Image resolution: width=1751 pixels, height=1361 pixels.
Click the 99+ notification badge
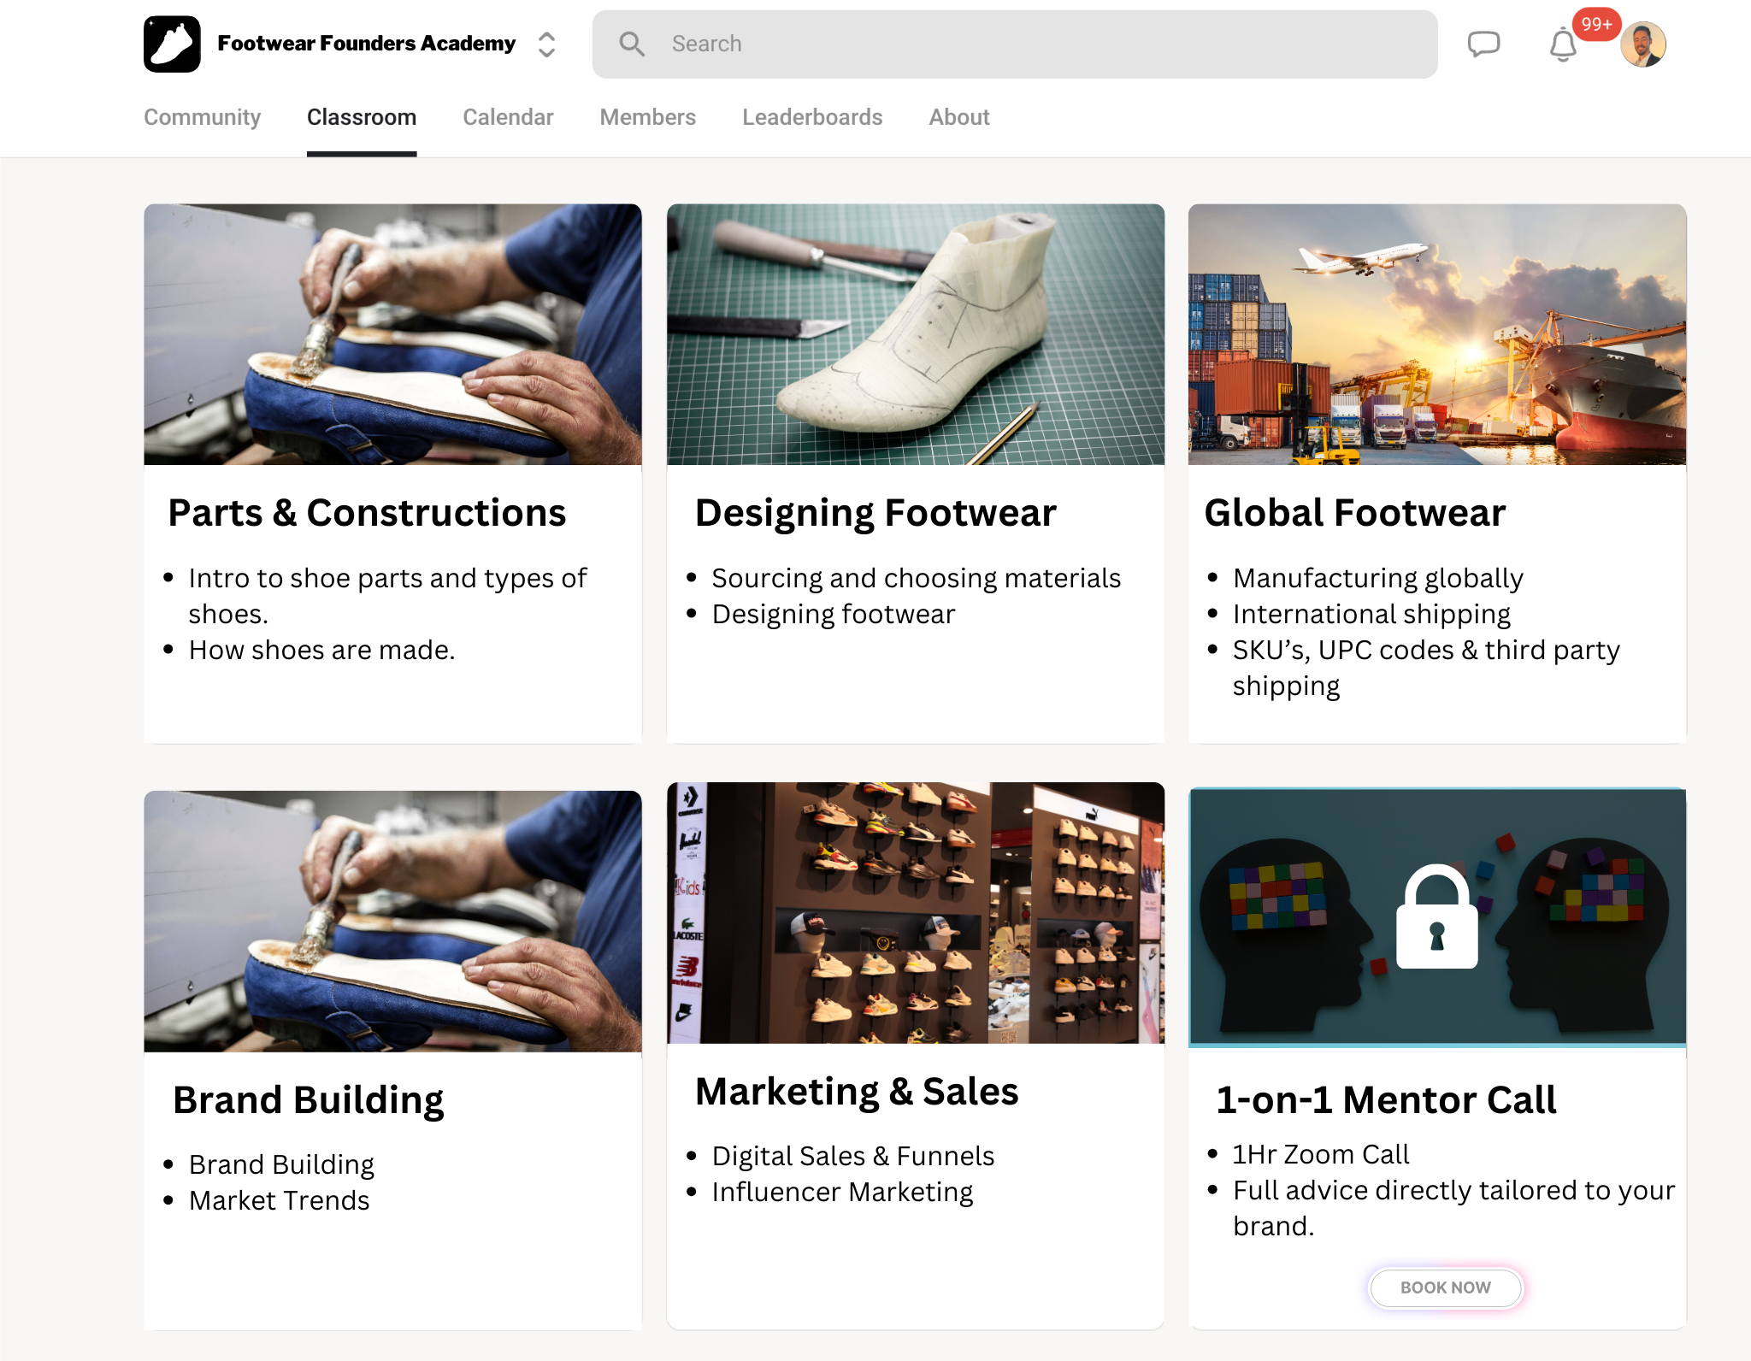click(x=1595, y=26)
